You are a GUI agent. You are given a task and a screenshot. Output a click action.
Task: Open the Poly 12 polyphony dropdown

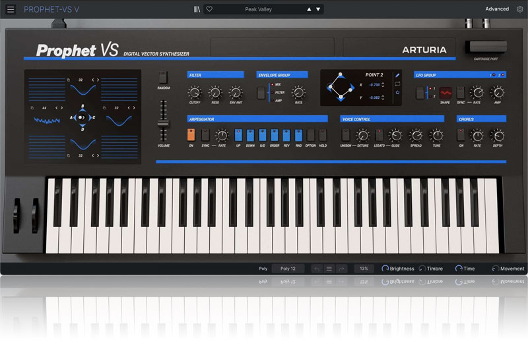pyautogui.click(x=288, y=269)
